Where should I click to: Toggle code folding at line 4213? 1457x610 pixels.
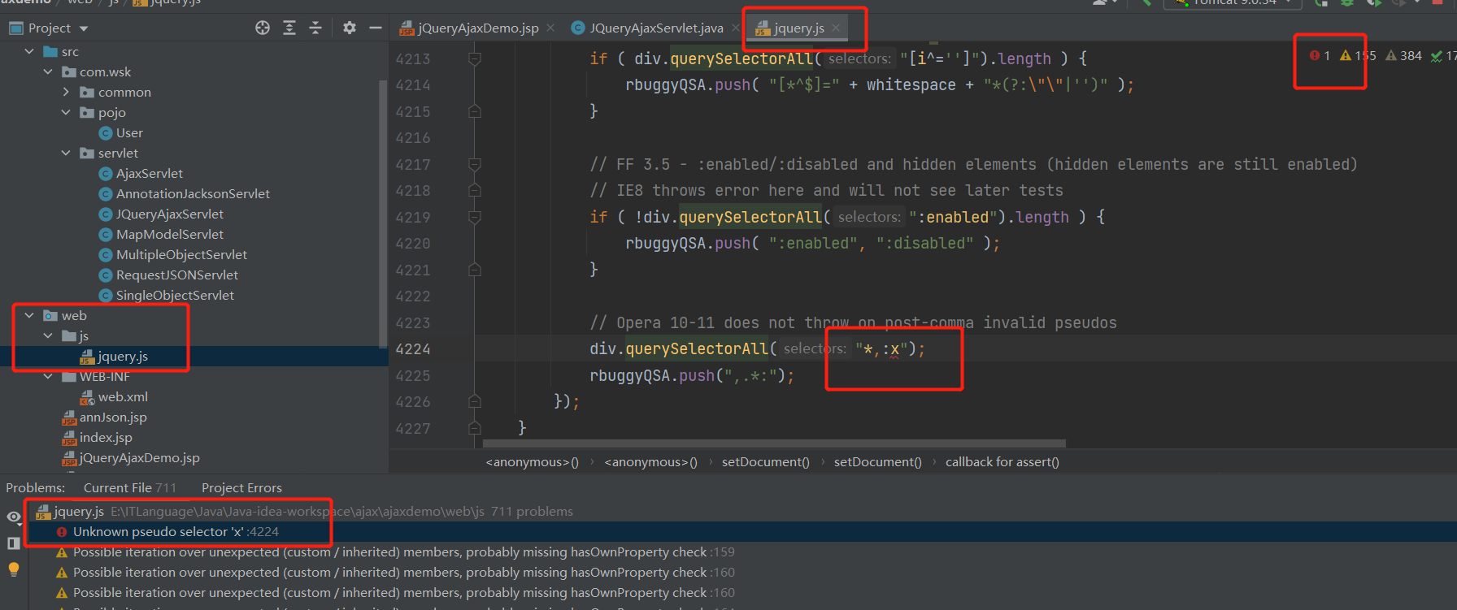pyautogui.click(x=475, y=58)
